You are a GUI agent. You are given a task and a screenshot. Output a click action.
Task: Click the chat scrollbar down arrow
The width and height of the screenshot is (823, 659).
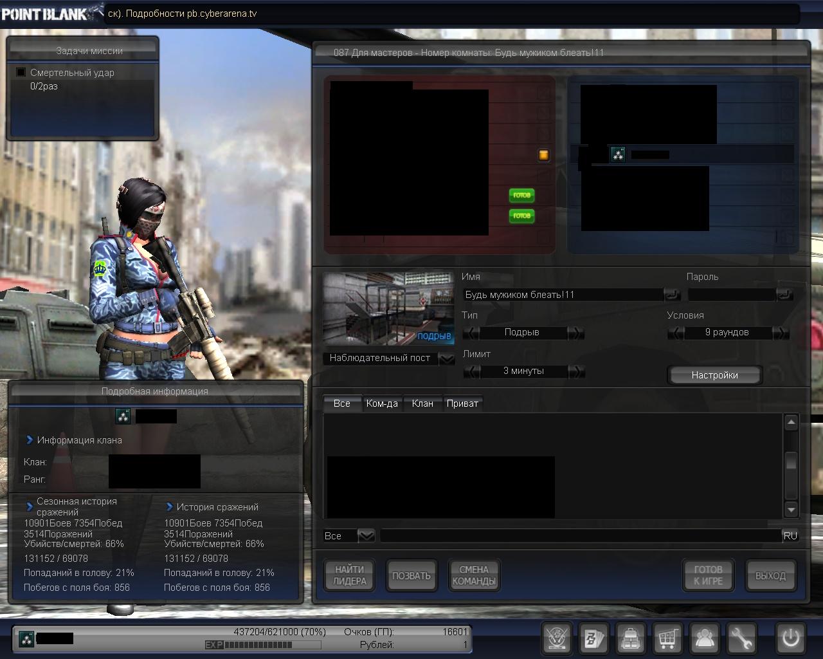[791, 510]
